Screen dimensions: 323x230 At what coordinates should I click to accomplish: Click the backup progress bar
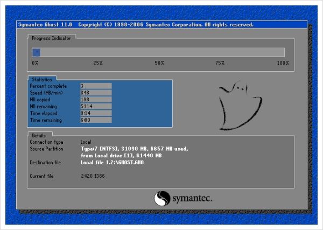coord(158,52)
